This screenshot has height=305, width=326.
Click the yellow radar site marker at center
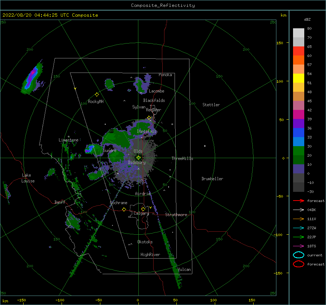tap(138, 158)
